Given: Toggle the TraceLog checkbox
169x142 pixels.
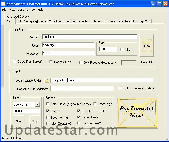Looking at the screenshot, I should coord(95,104).
